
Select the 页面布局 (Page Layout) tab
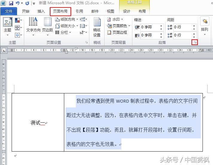click(x=60, y=11)
